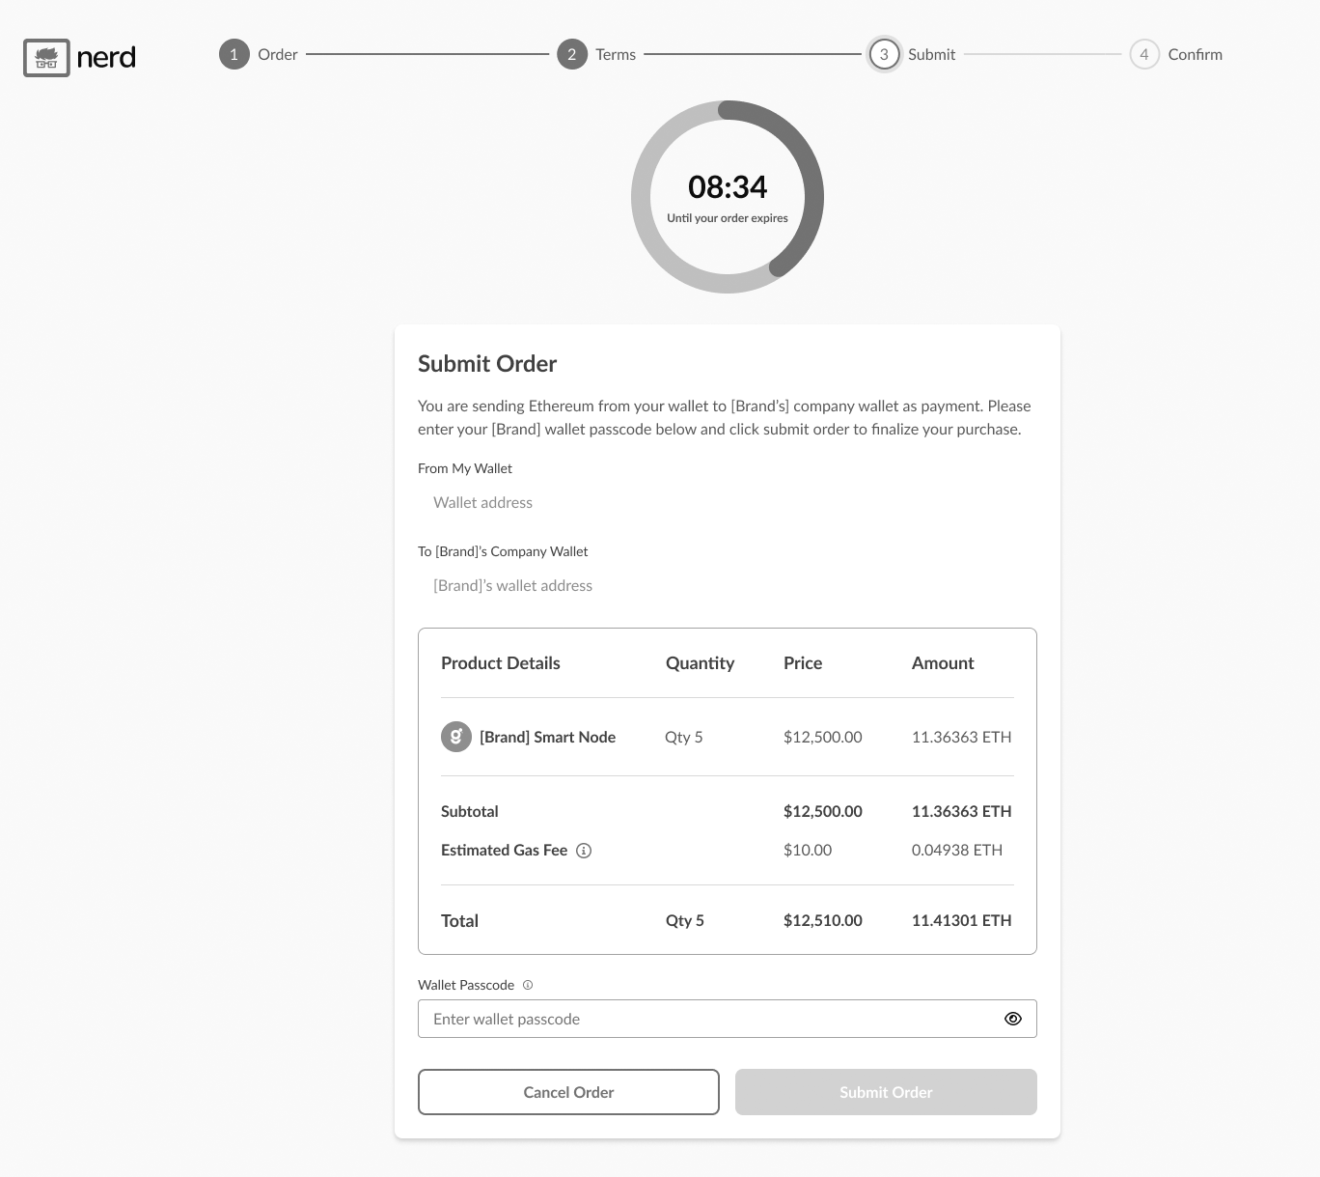Click 11.36363 ETH in Smart Node row
This screenshot has height=1177, width=1320.
[x=962, y=737]
